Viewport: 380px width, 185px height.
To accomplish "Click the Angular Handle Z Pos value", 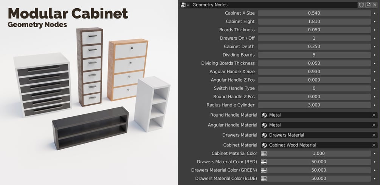I will [x=314, y=80].
